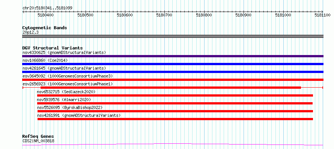Click the DGV Structural Variants track title
This screenshot has width=334, height=149.
[53, 48]
